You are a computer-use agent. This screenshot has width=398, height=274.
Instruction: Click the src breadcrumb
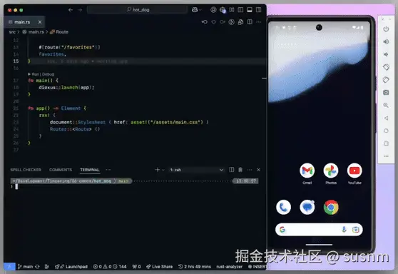(x=12, y=32)
